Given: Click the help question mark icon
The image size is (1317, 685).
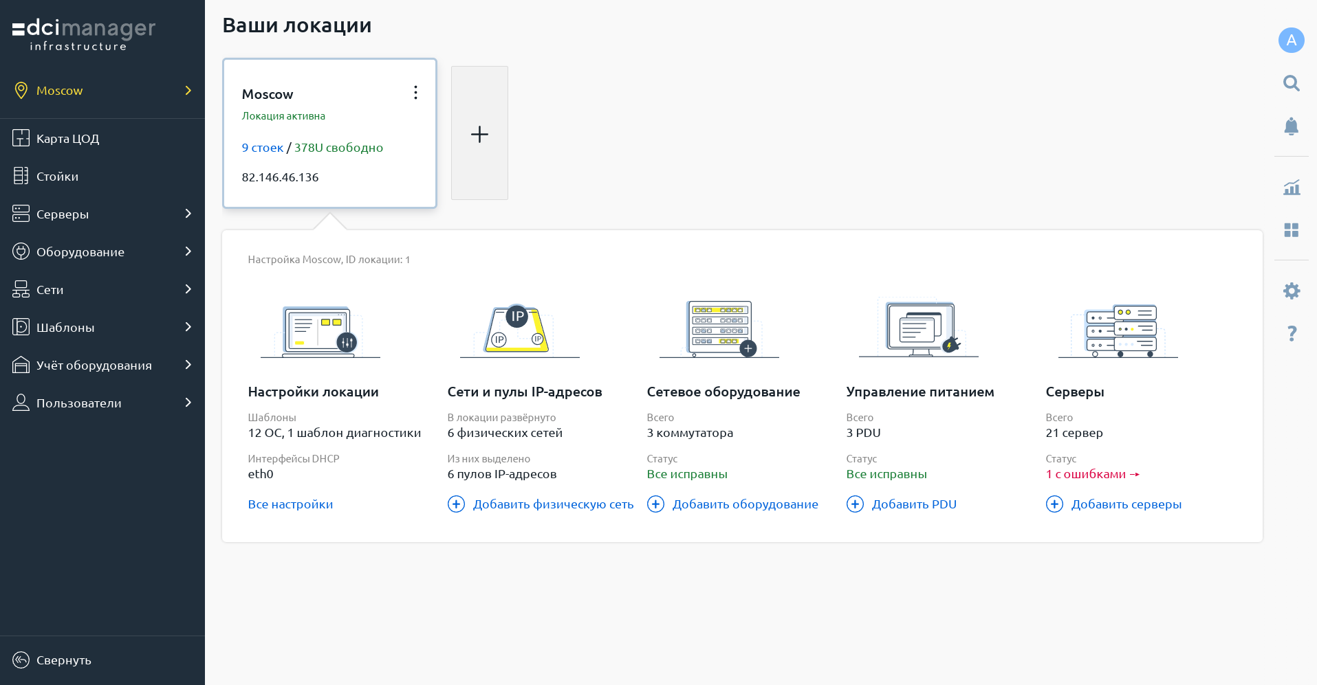Looking at the screenshot, I should [1291, 334].
